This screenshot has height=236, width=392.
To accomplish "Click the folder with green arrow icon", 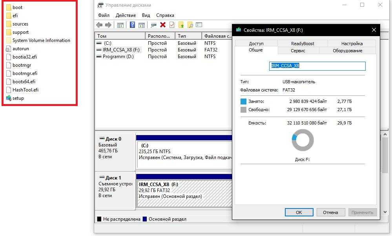I will pos(181,25).
